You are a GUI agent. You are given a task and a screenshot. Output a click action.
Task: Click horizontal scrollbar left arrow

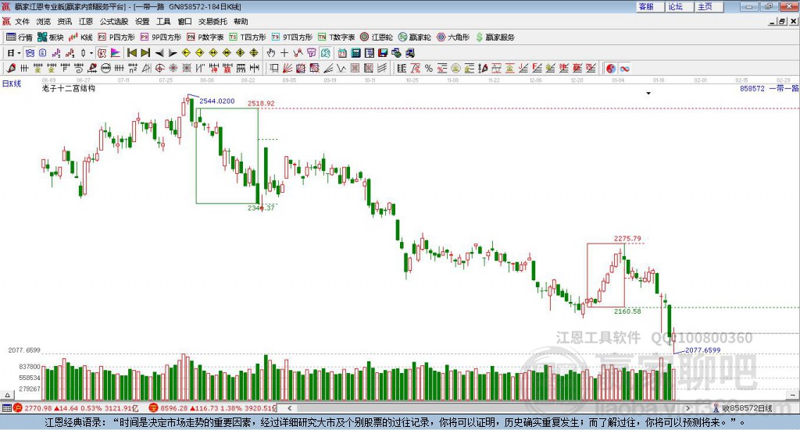coord(289,408)
